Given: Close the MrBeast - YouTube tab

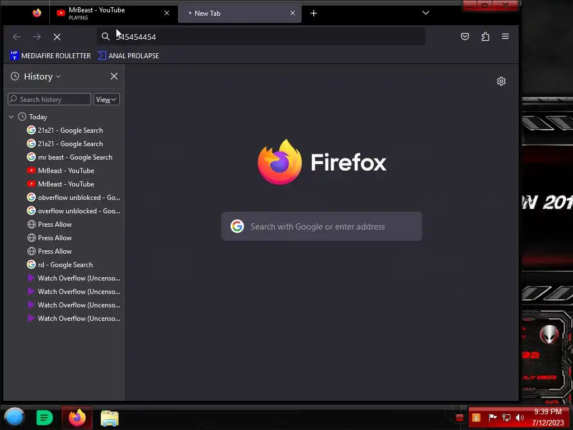Looking at the screenshot, I should tap(167, 13).
